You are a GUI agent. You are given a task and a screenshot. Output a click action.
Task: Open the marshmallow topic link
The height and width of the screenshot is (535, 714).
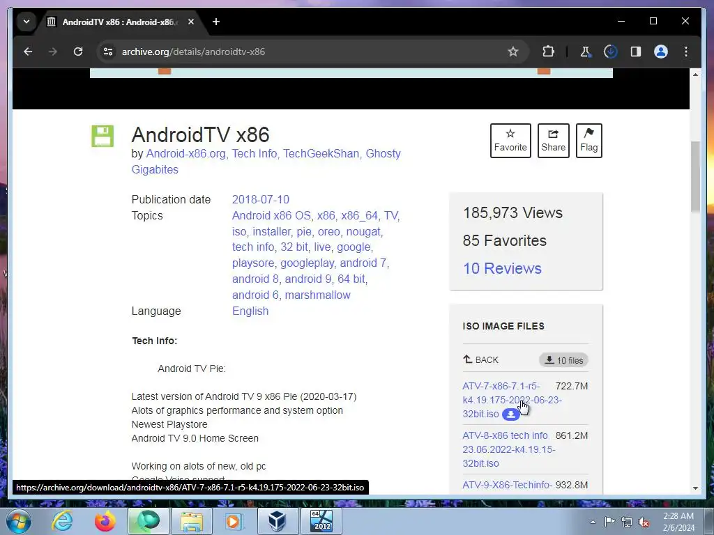(x=318, y=295)
